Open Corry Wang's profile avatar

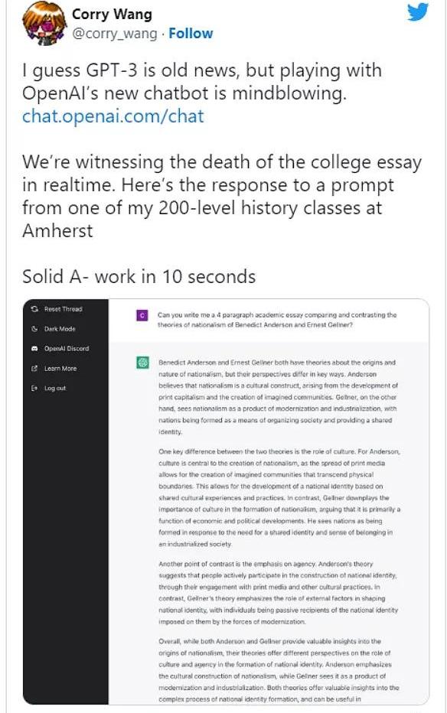(44, 23)
